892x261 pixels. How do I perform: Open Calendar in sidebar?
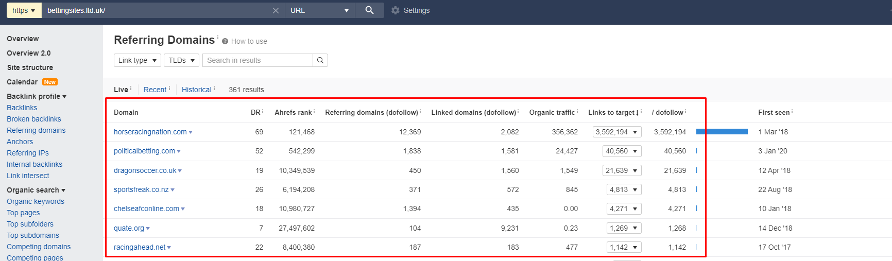coord(22,82)
